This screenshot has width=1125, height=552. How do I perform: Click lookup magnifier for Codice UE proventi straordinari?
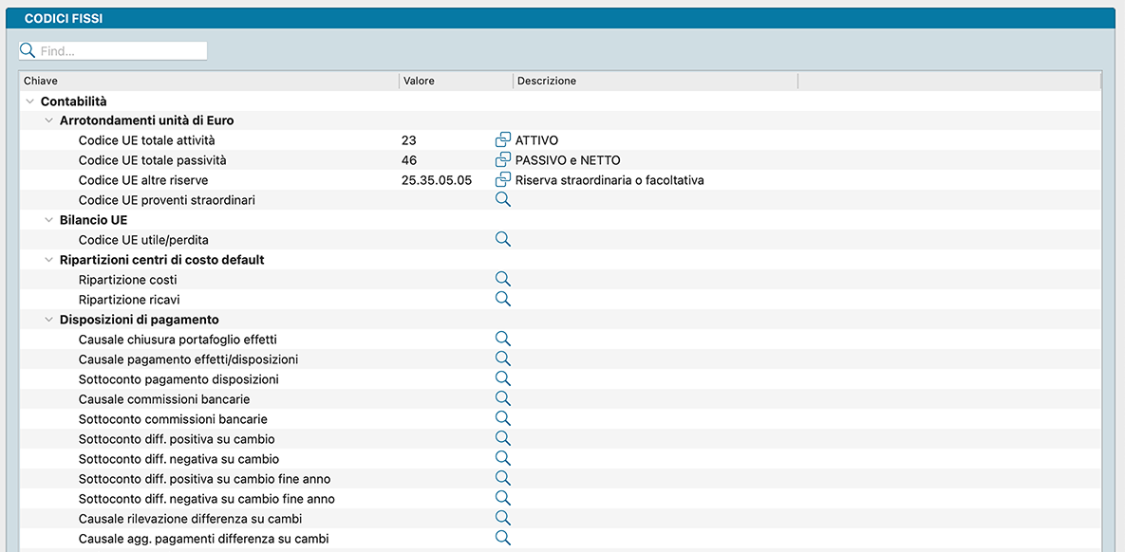pos(503,200)
